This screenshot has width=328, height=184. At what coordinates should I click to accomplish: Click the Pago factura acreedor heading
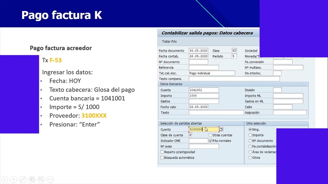(61, 48)
